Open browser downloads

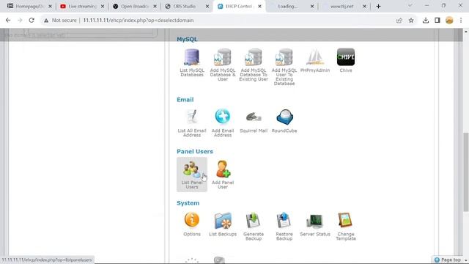426,21
